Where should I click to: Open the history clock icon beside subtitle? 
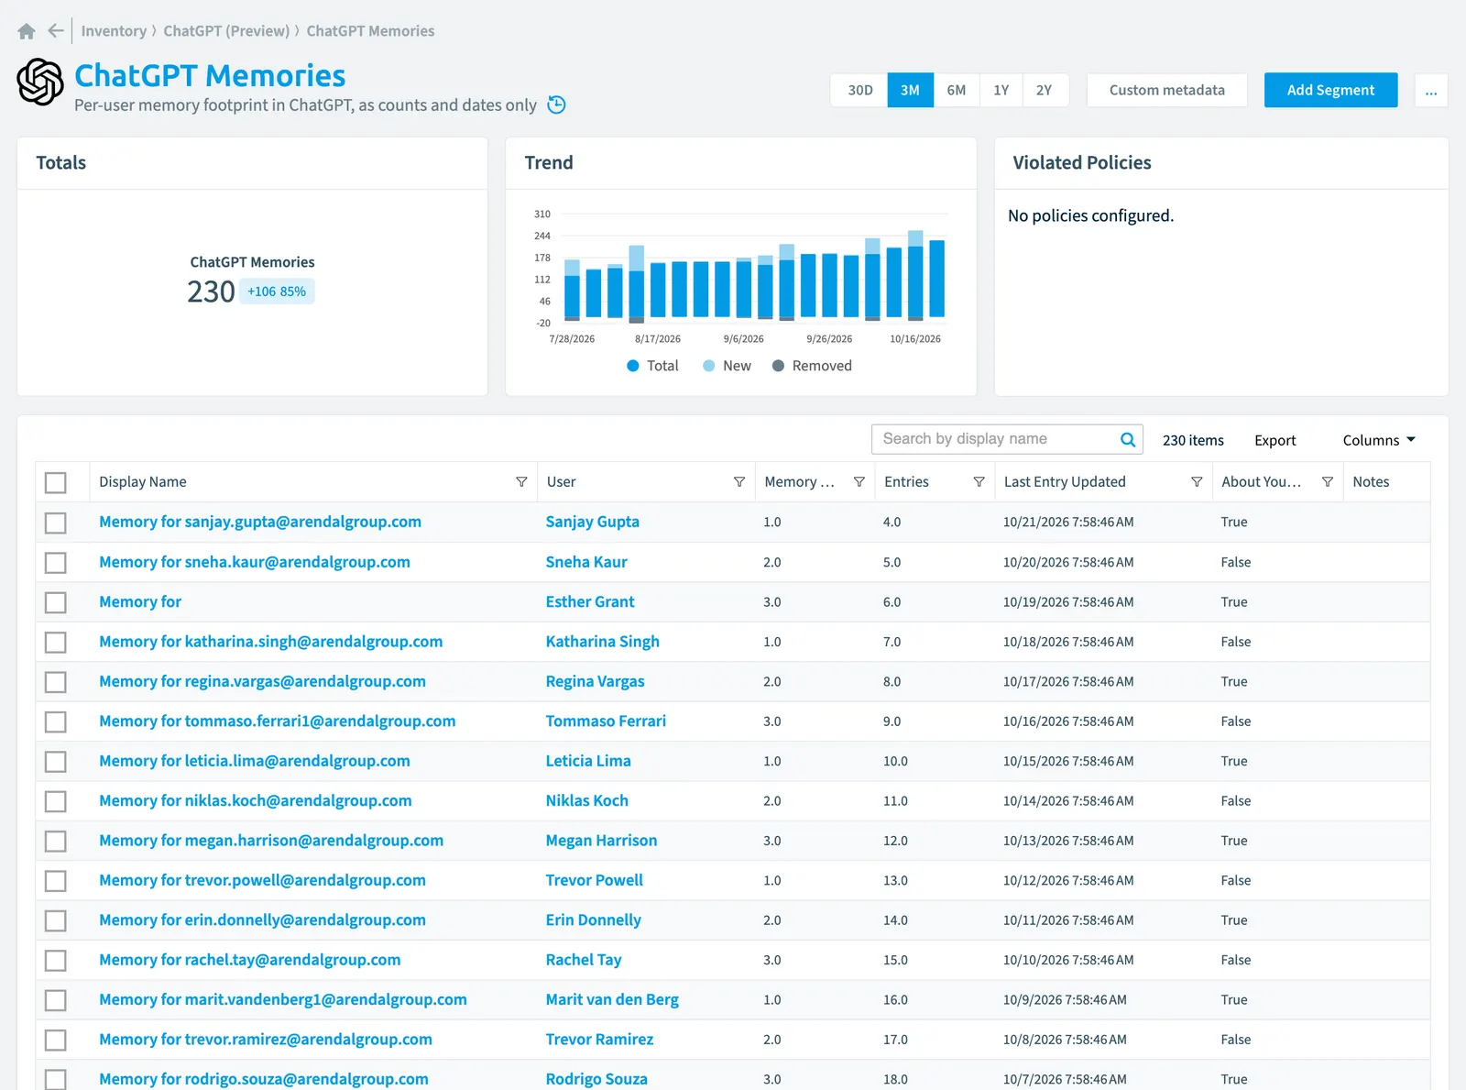[556, 105]
